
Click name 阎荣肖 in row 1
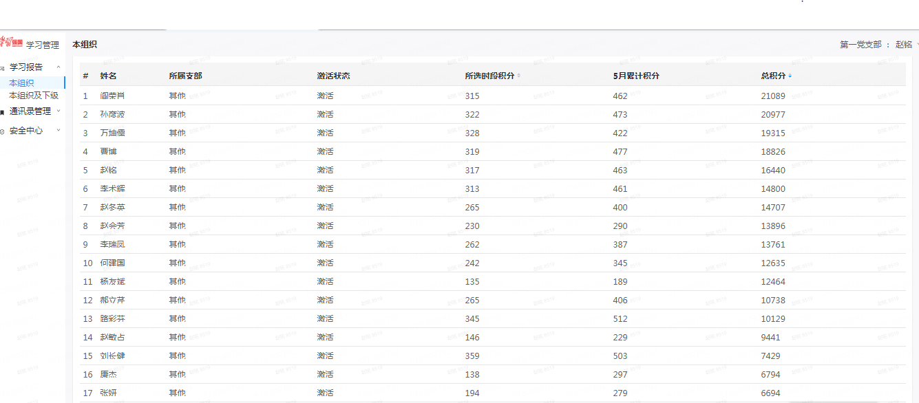coord(113,96)
